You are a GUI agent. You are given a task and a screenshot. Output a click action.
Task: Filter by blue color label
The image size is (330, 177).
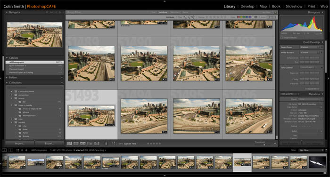pos(247,17)
